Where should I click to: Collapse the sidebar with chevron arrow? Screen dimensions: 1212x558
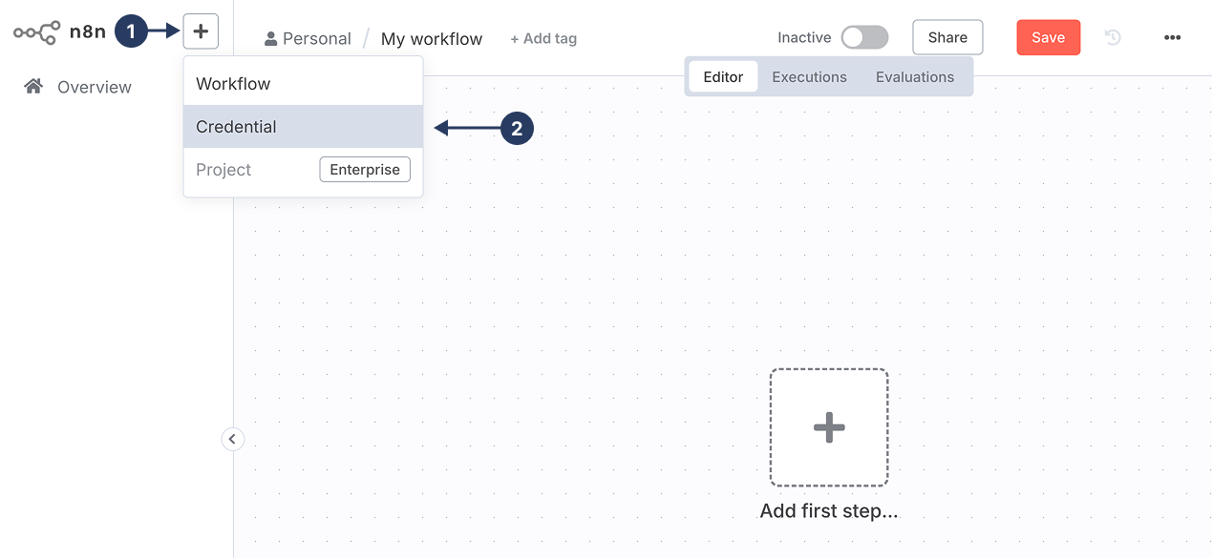click(232, 439)
